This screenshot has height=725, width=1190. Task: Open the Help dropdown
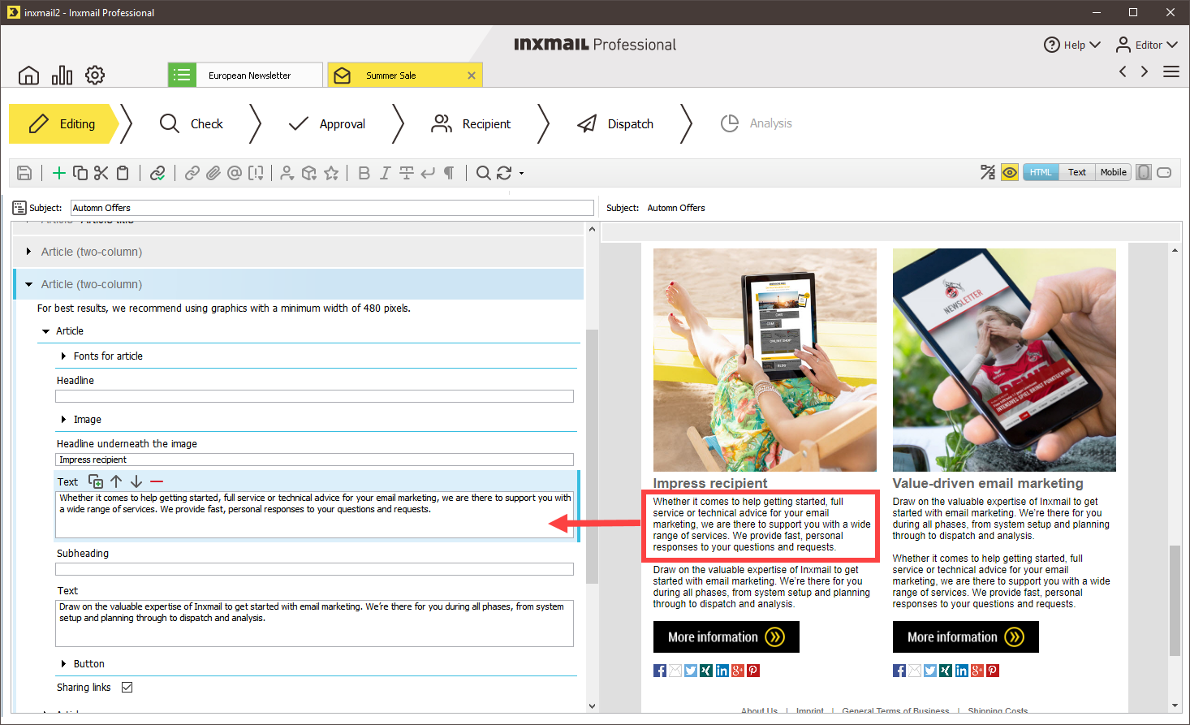1072,45
